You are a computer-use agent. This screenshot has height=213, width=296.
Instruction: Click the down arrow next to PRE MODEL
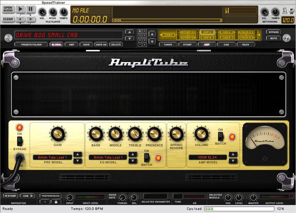pyautogui.click(x=78, y=161)
